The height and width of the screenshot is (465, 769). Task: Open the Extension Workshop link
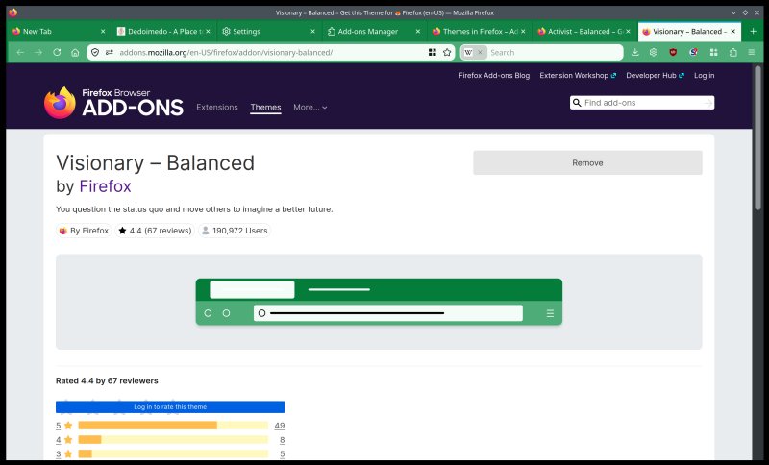click(578, 76)
